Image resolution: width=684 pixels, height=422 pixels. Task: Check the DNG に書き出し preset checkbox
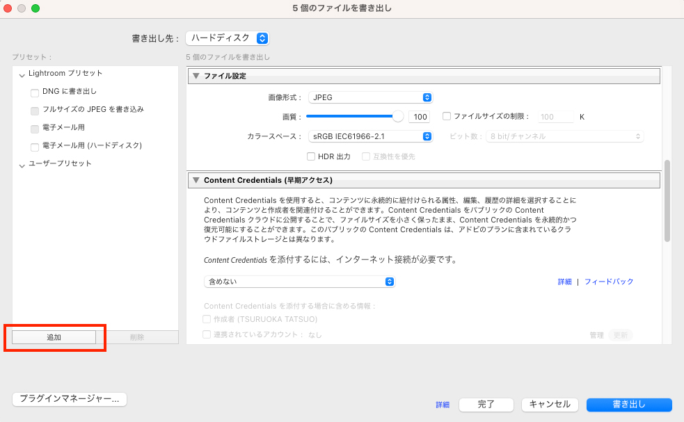pyautogui.click(x=34, y=92)
